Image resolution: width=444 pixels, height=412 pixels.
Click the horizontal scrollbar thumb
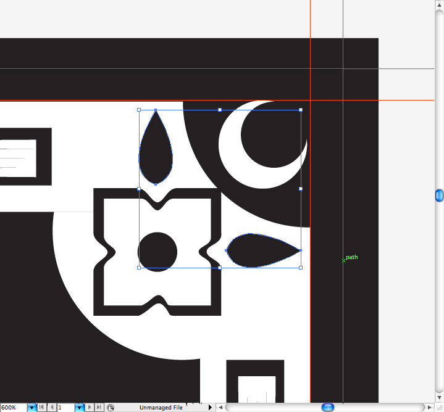328,407
